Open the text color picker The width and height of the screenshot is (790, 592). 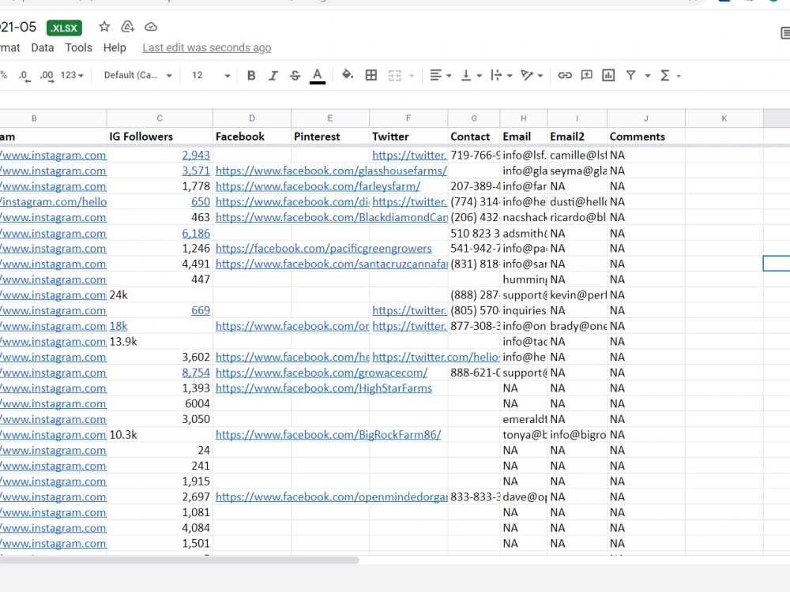318,76
